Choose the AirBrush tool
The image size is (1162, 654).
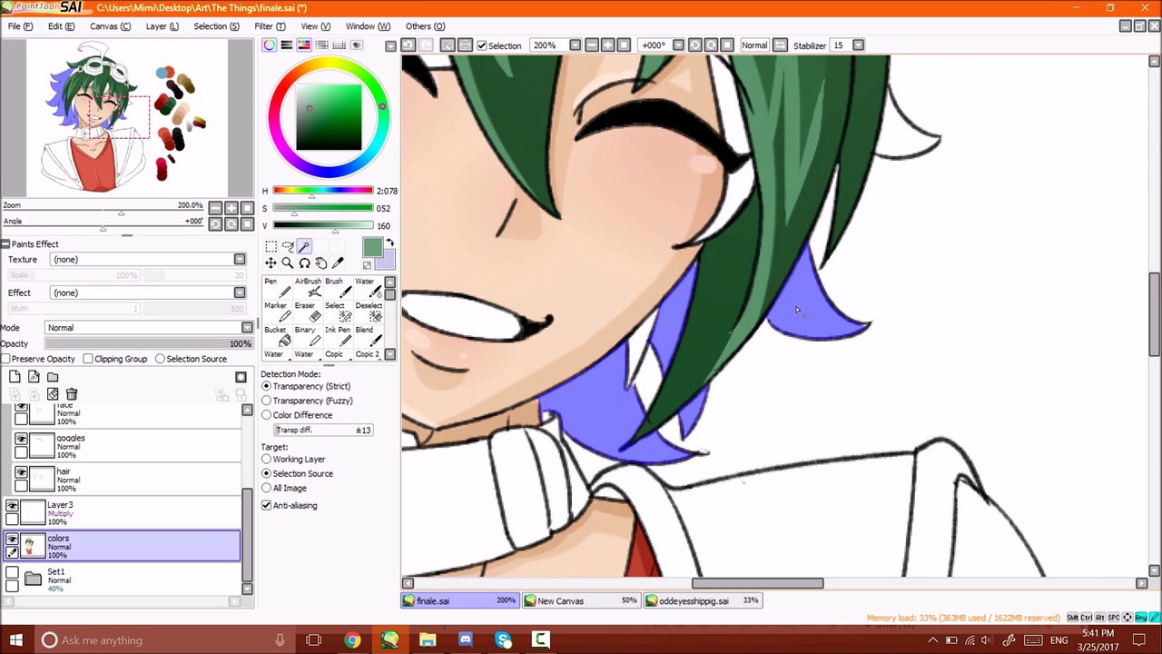[x=308, y=288]
